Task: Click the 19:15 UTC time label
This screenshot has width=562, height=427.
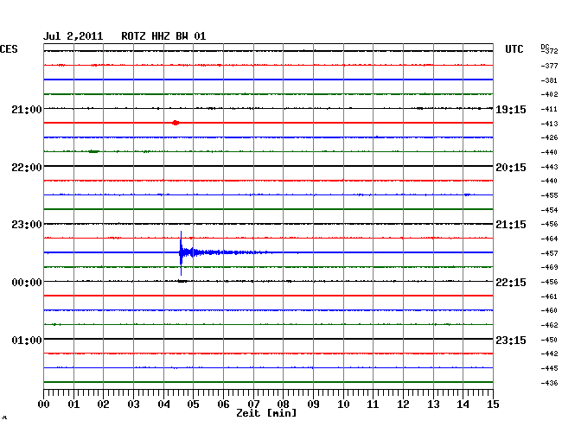Action: tap(511, 109)
